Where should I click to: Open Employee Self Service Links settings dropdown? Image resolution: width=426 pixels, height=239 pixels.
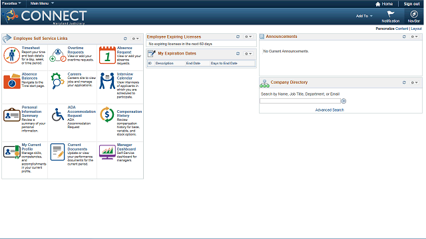click(x=135, y=39)
